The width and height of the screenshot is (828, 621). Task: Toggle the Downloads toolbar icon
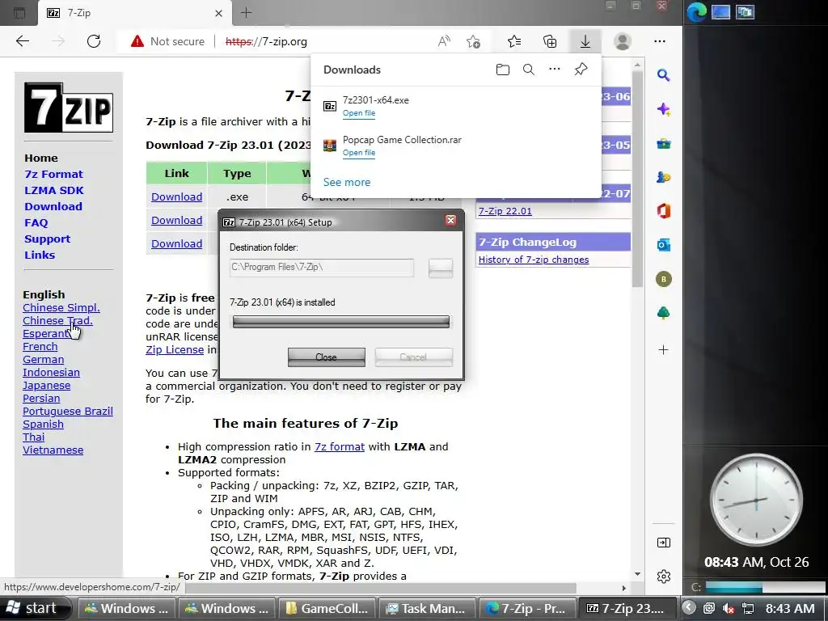click(x=585, y=41)
